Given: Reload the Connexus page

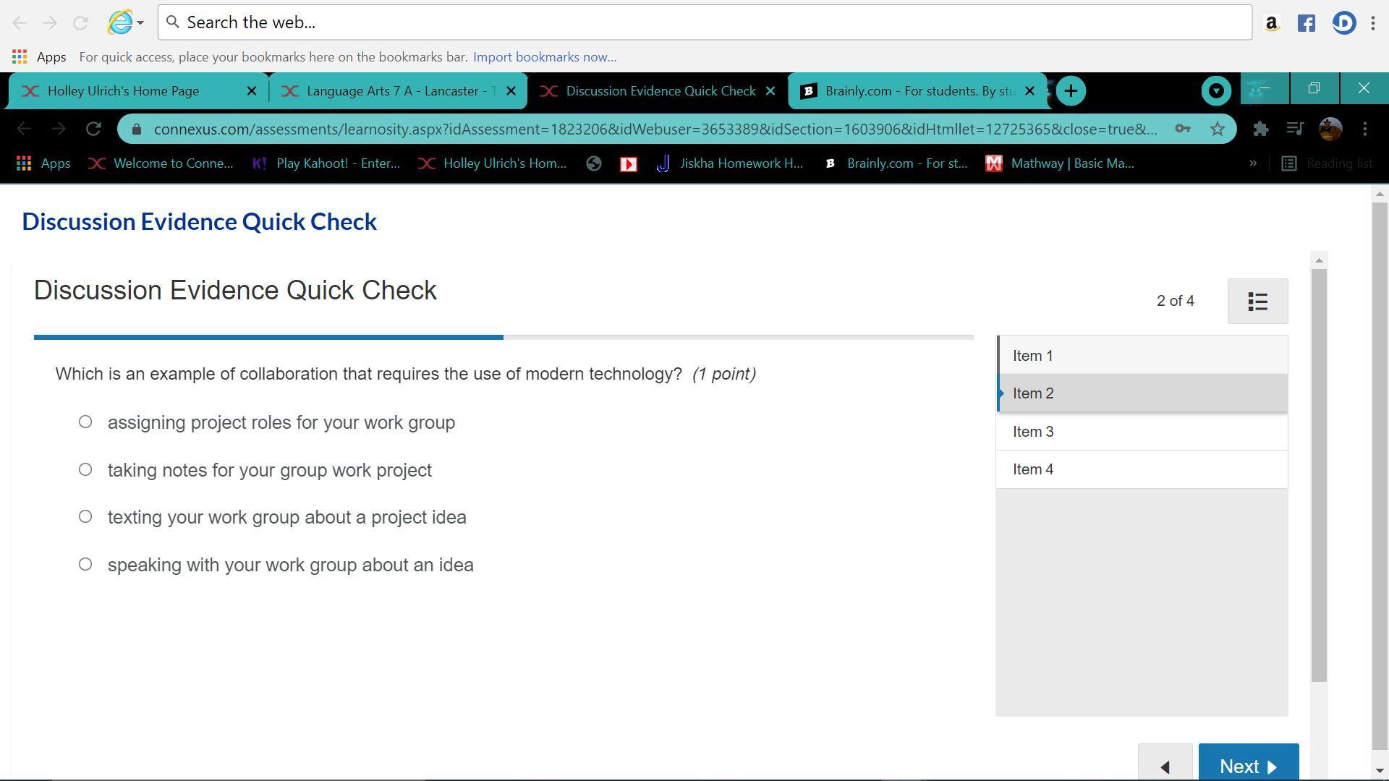Looking at the screenshot, I should point(93,129).
